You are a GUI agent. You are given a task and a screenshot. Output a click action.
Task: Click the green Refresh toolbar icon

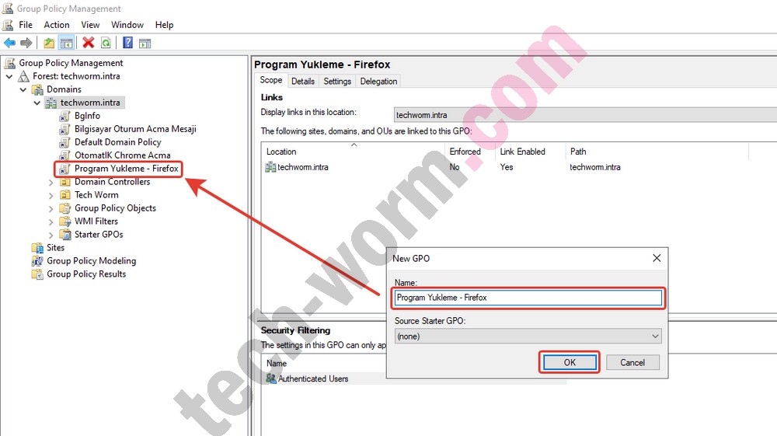point(106,43)
